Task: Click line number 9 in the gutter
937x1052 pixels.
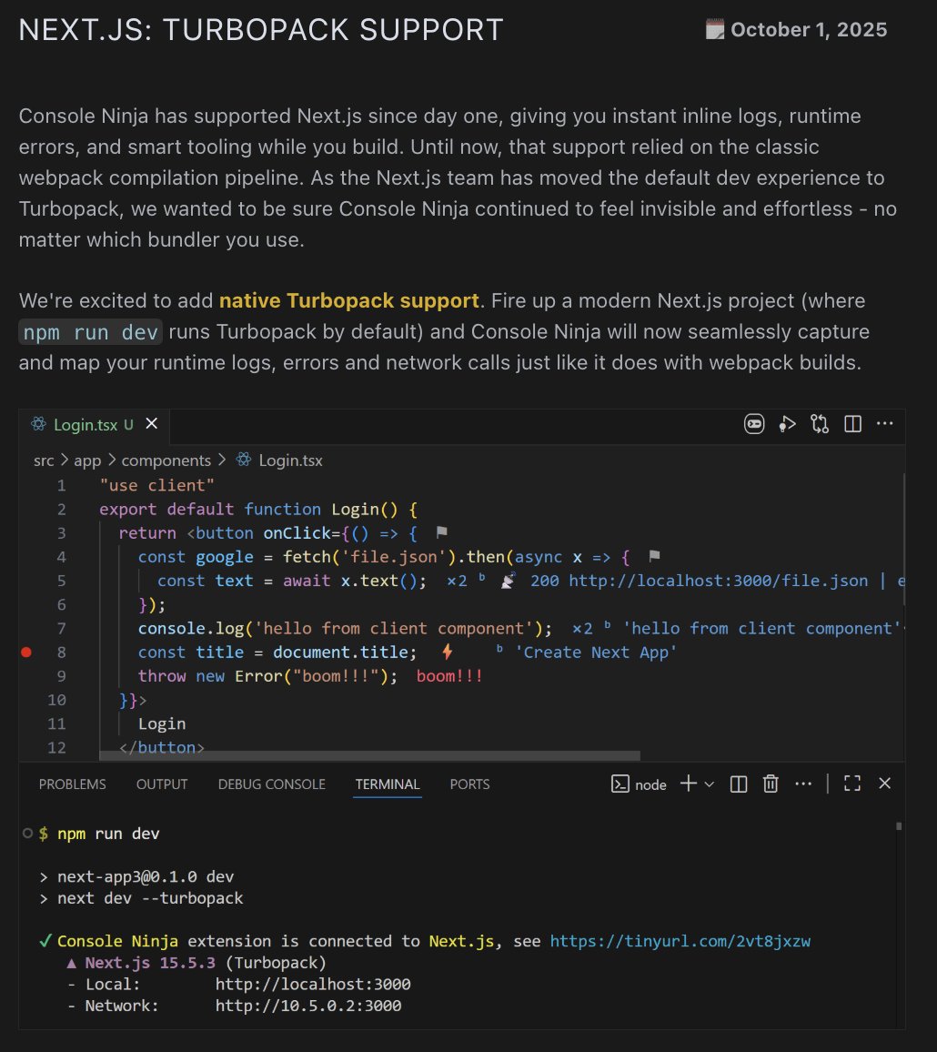Action: pyautogui.click(x=61, y=675)
